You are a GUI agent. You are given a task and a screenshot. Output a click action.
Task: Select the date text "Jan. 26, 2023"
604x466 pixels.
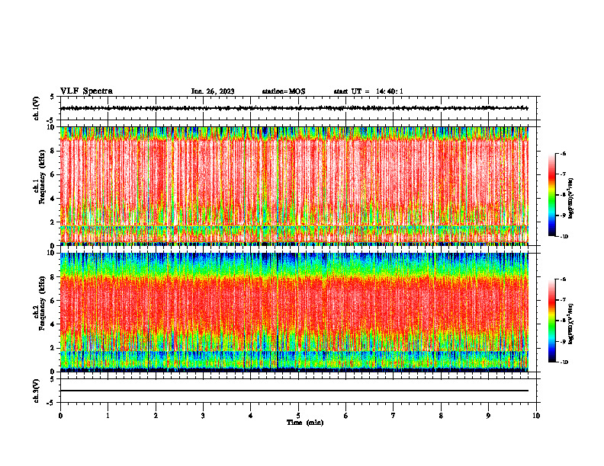click(x=213, y=91)
